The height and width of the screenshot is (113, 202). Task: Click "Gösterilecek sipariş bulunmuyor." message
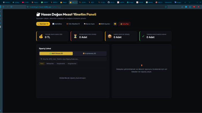(73, 78)
